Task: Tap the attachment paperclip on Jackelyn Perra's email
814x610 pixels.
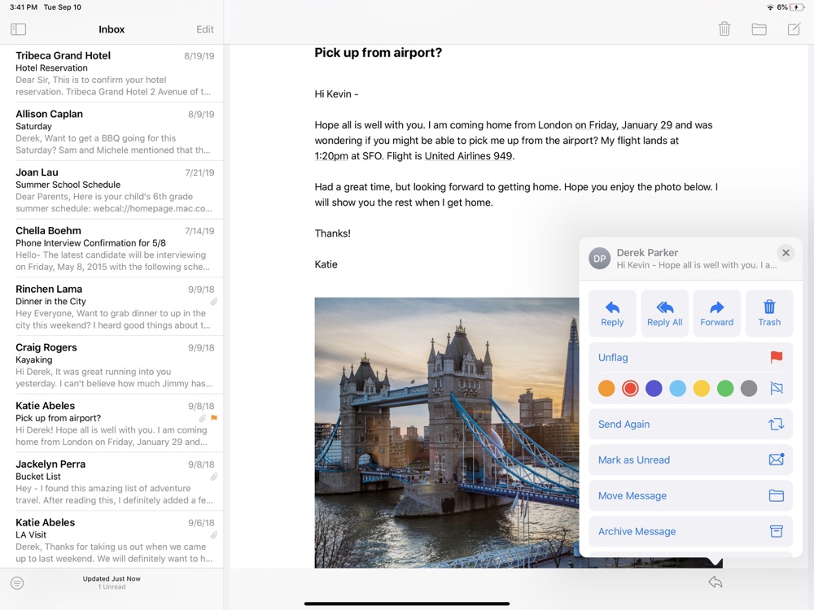Action: coord(214,476)
